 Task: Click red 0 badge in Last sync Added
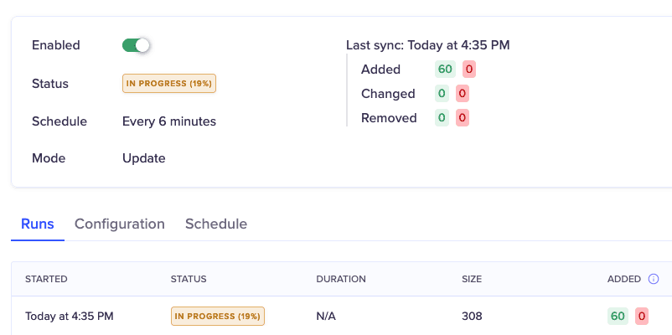pyautogui.click(x=469, y=70)
